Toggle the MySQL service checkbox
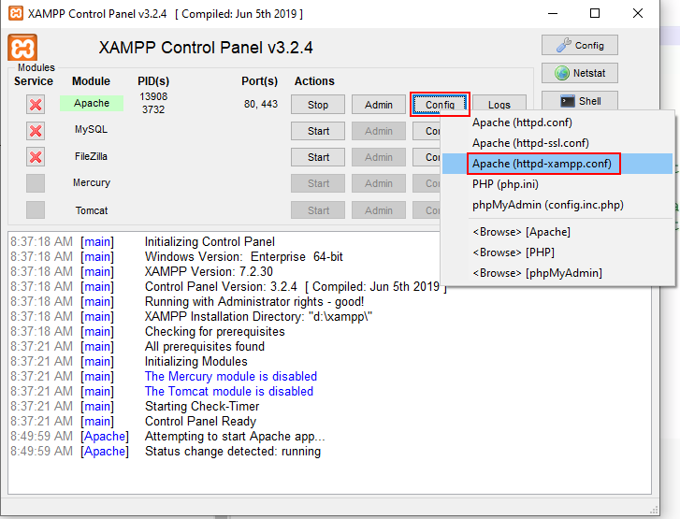Viewport: 680px width, 519px height. tap(36, 131)
